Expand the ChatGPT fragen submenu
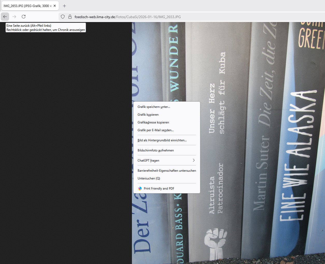Screen dimensions: 325x264 click(166, 161)
